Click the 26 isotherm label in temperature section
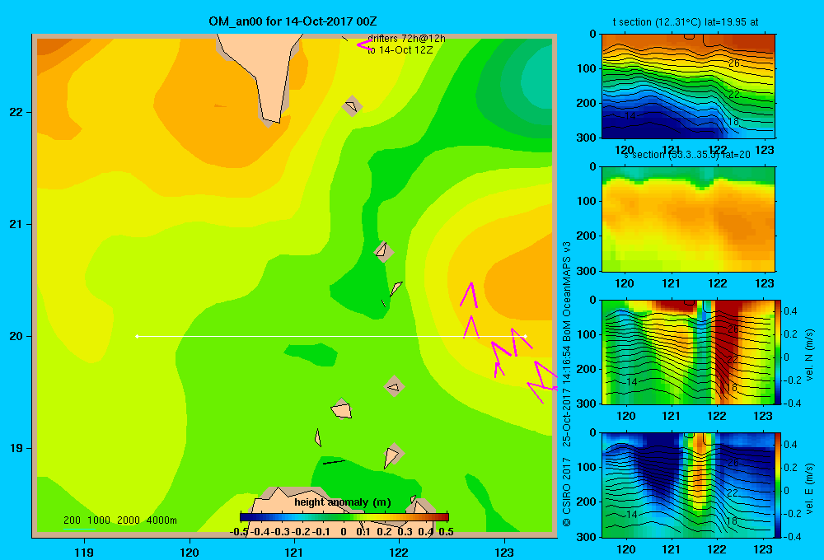The height and width of the screenshot is (560, 824). (x=733, y=63)
